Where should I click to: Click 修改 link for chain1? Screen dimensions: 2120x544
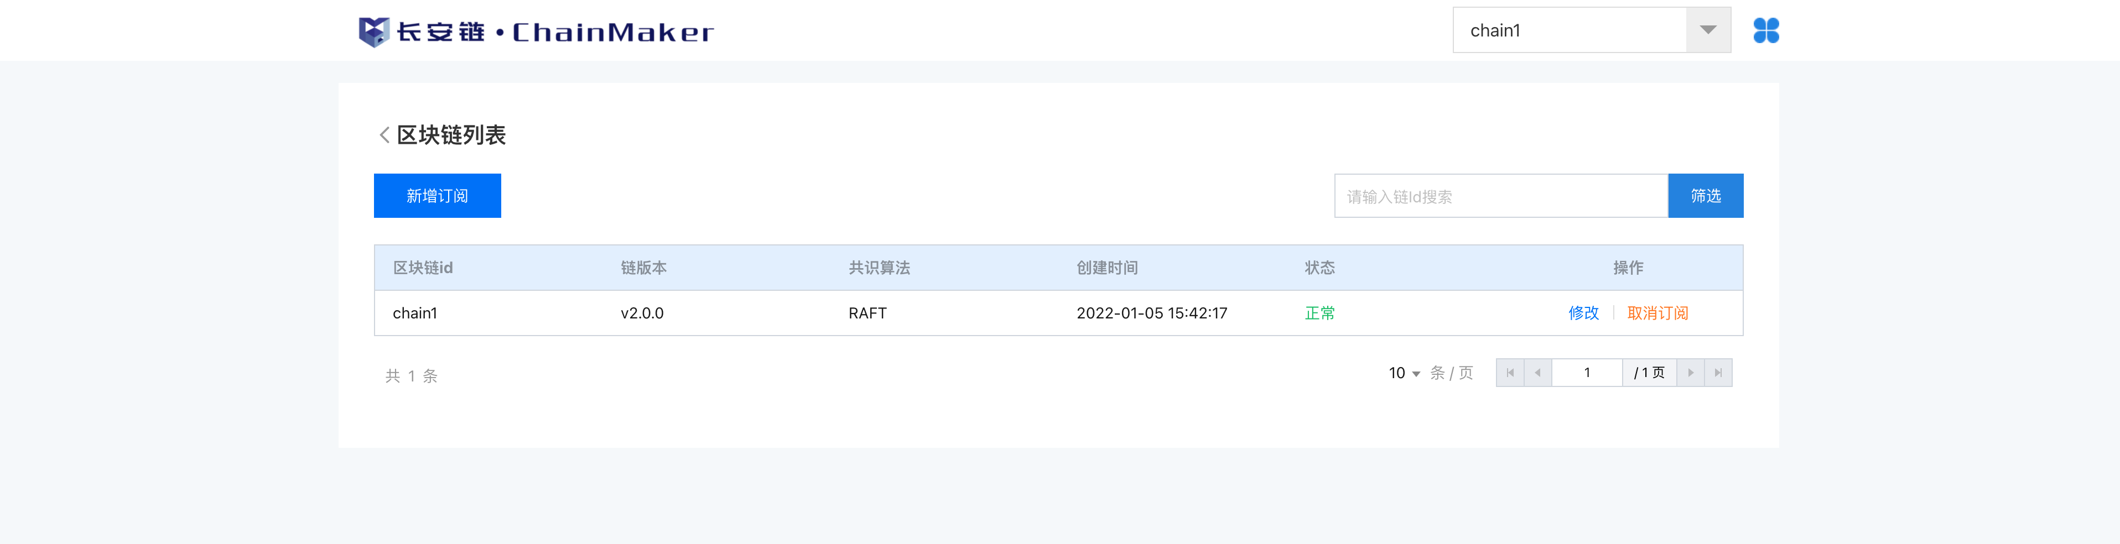1583,313
